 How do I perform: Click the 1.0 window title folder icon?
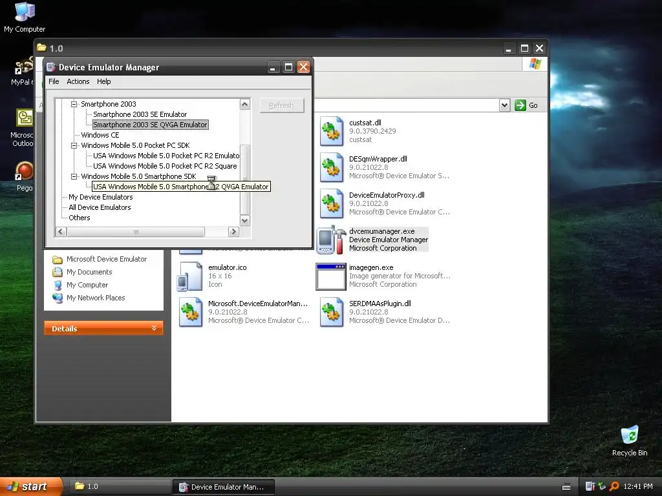[41, 48]
